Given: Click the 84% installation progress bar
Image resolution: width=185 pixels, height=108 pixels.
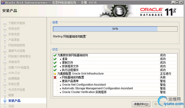Looking at the screenshot, I should click(x=115, y=29).
